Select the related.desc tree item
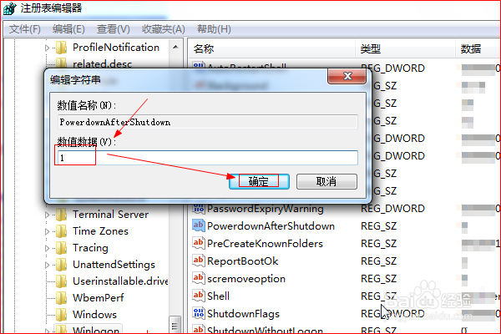The image size is (501, 334). coord(102,63)
